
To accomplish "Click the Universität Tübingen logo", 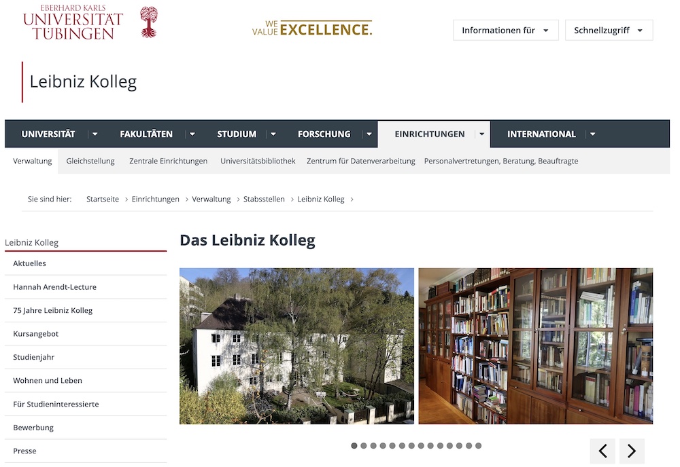I will coord(90,22).
